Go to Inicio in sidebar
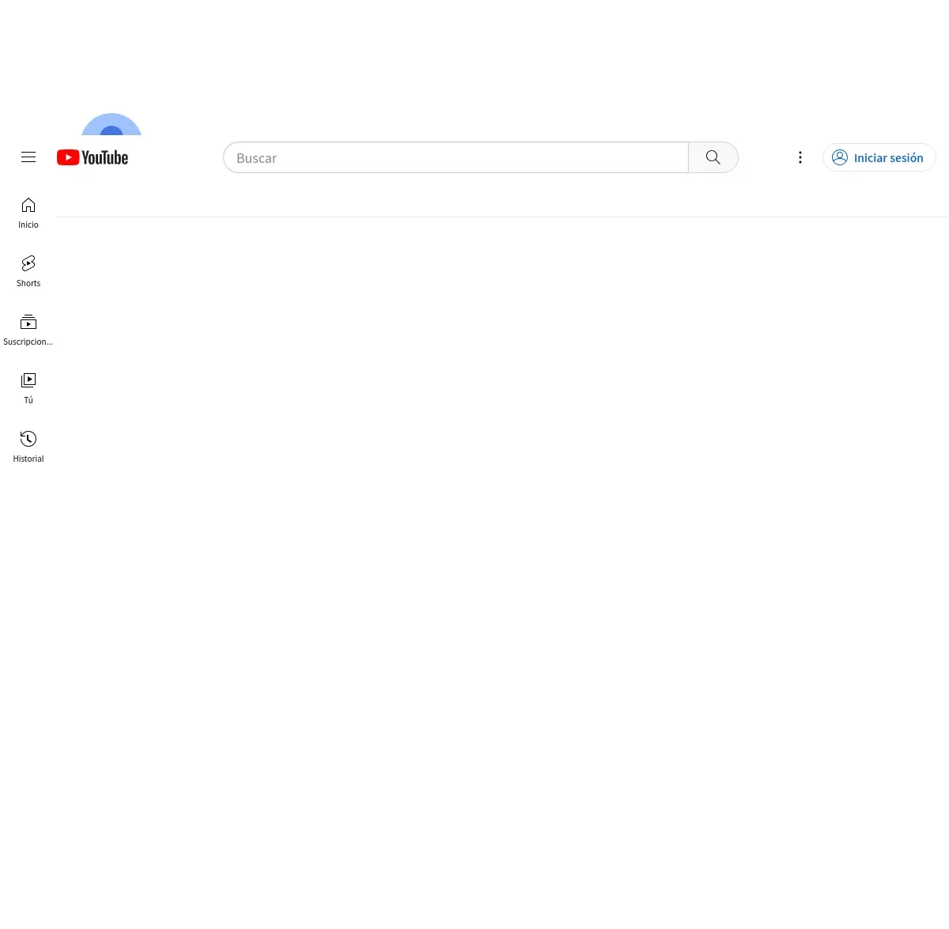The height and width of the screenshot is (929, 949). [28, 213]
